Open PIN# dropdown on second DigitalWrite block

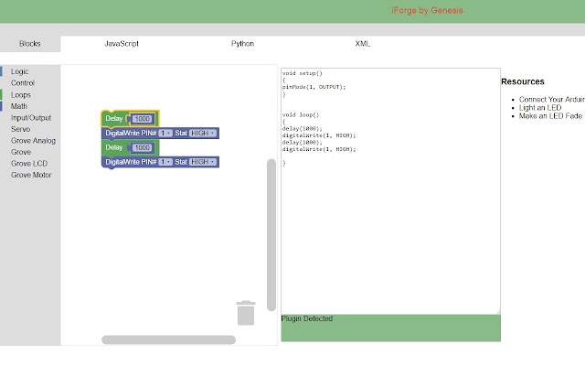(165, 162)
